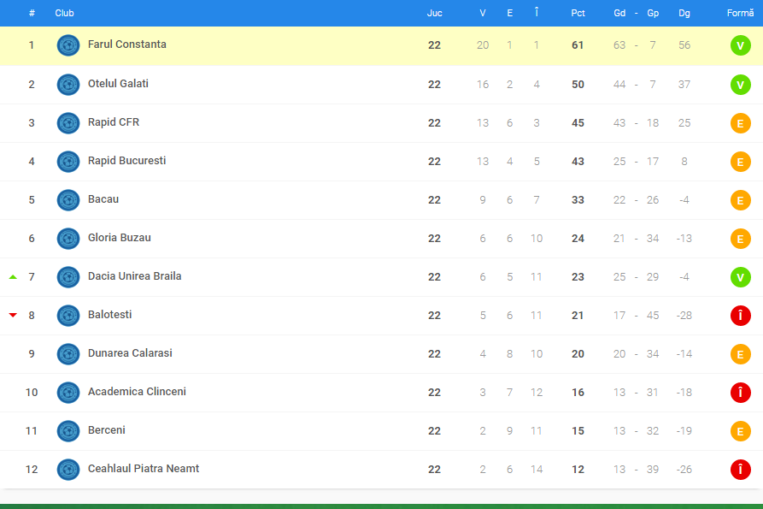Viewport: 763px width, 509px height.
Task: Click Berceni orange E form badge
Action: [x=740, y=430]
